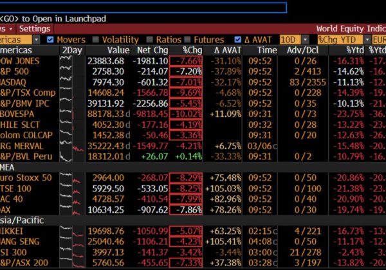
Task: Open the S&P/BVL Peru sparkline chart
Action: (72, 156)
